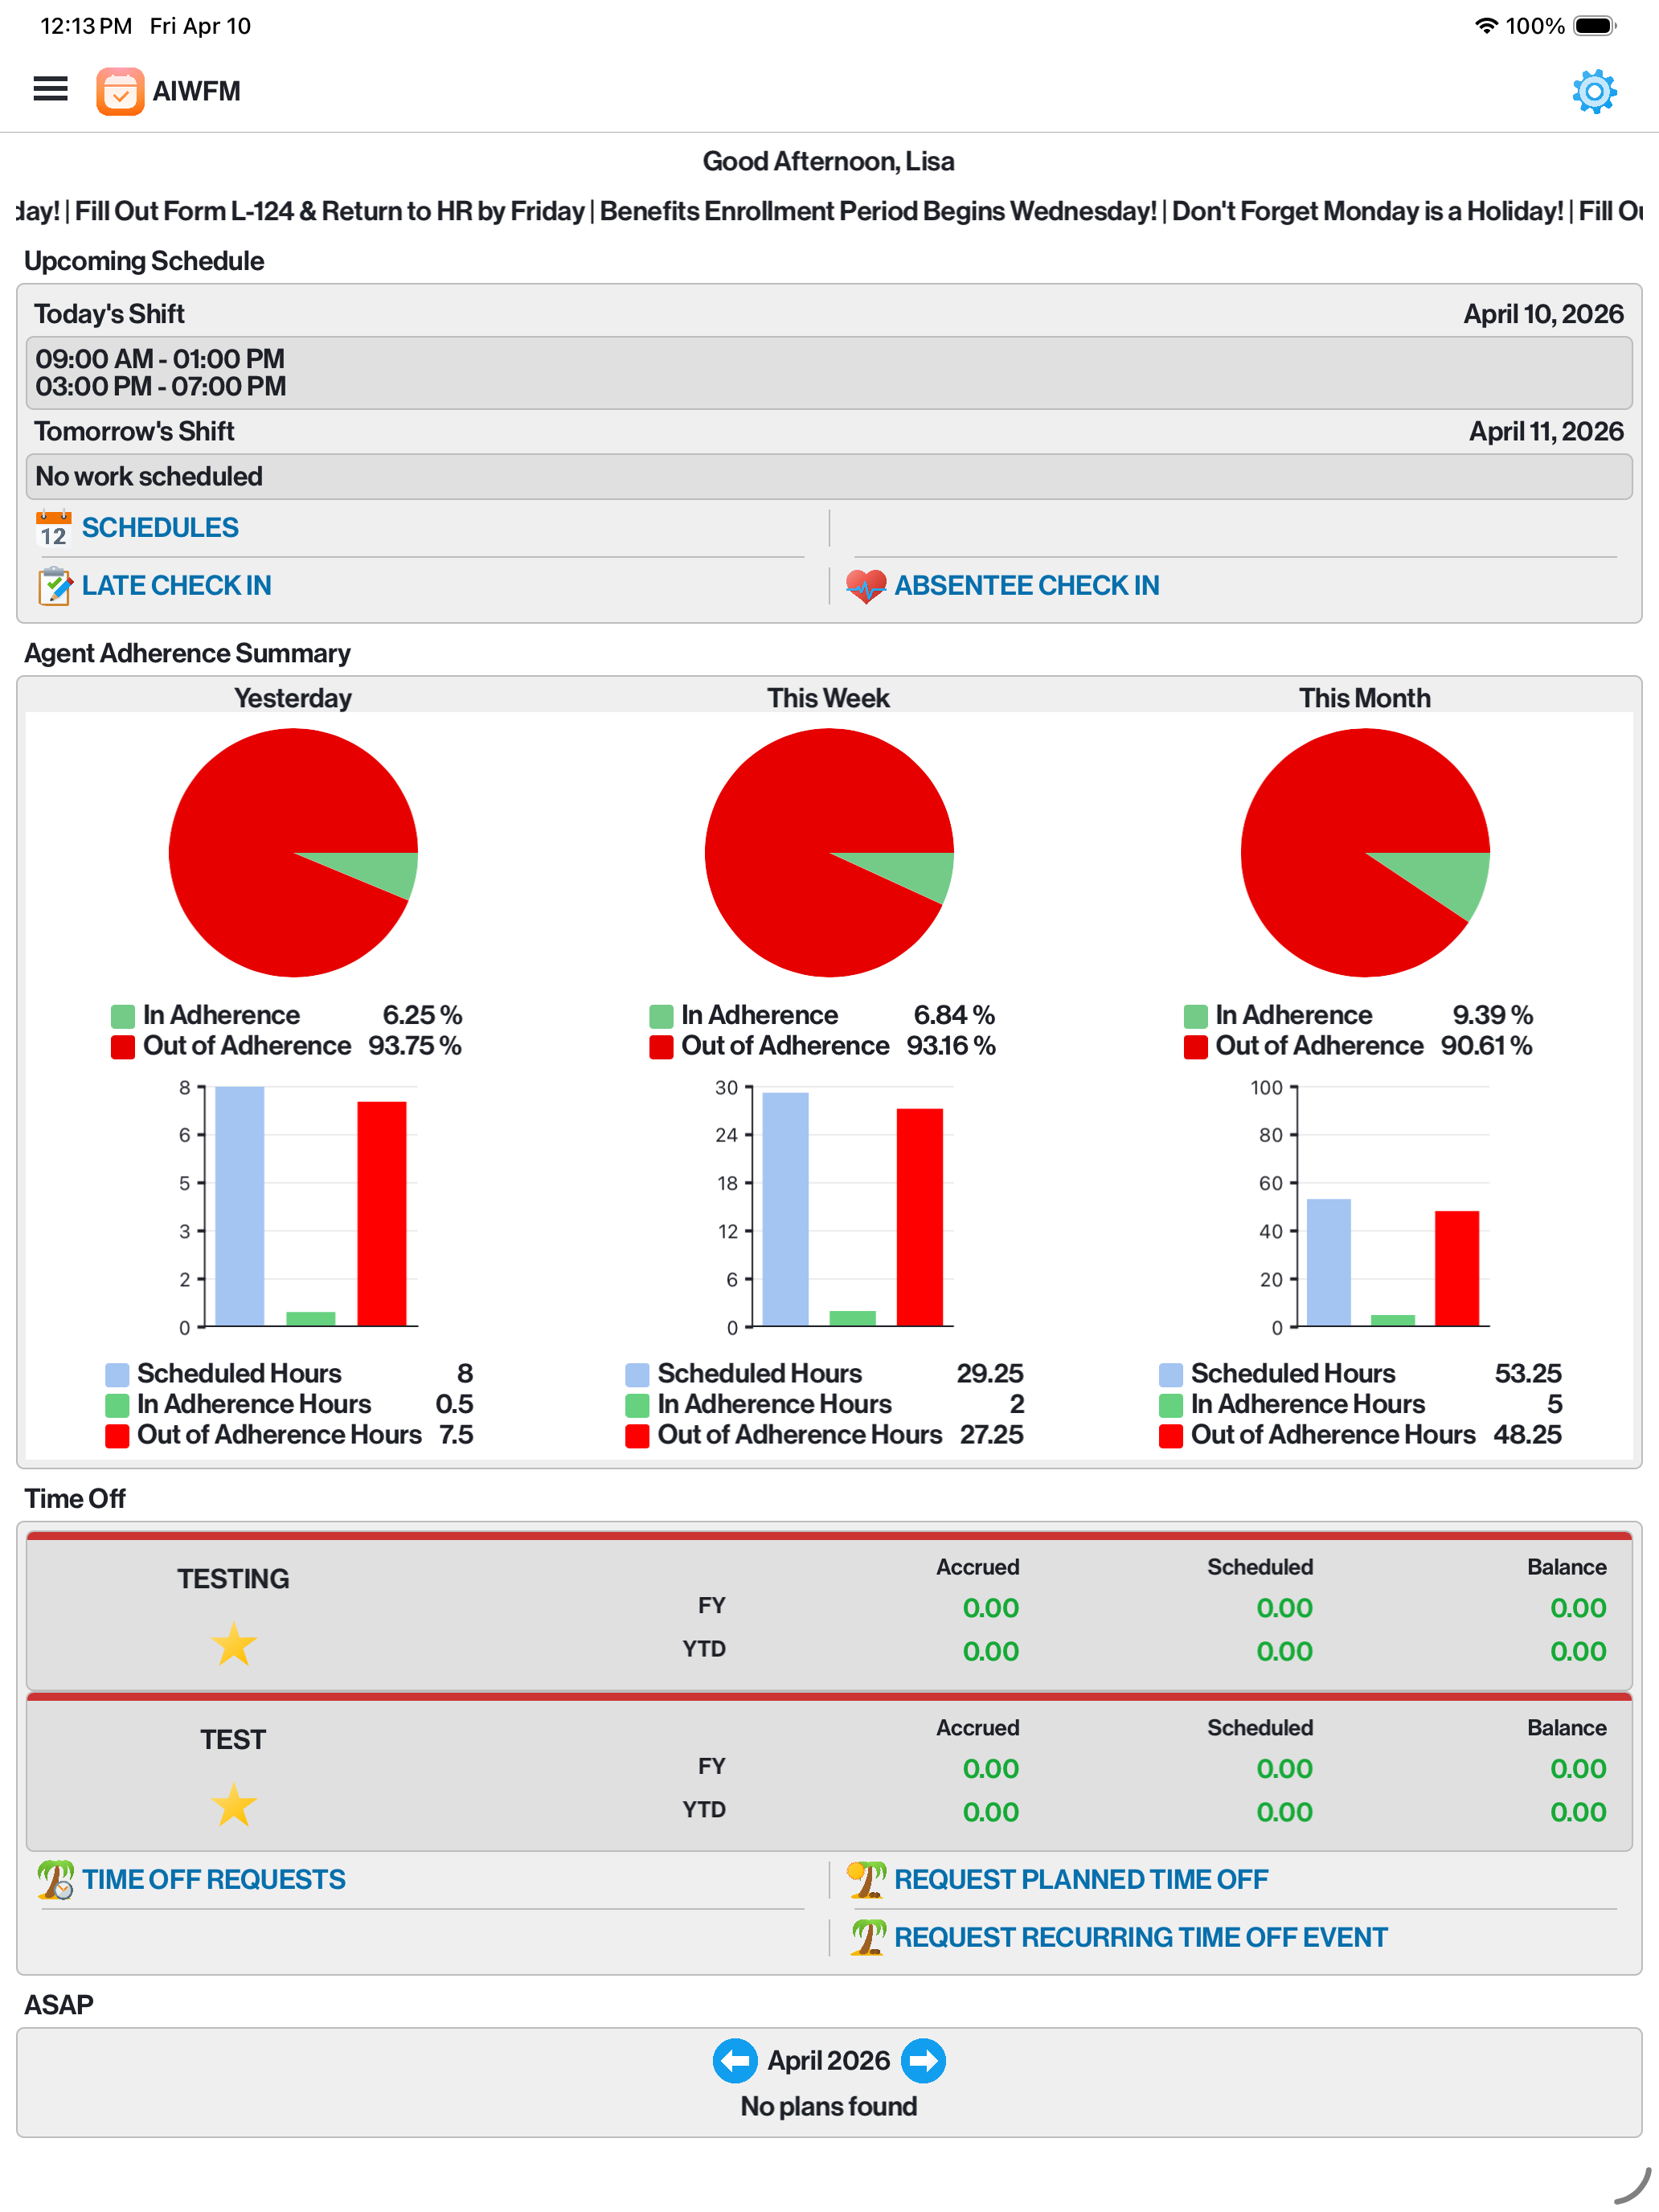Tap the This Month hours bar chart

1370,1207
